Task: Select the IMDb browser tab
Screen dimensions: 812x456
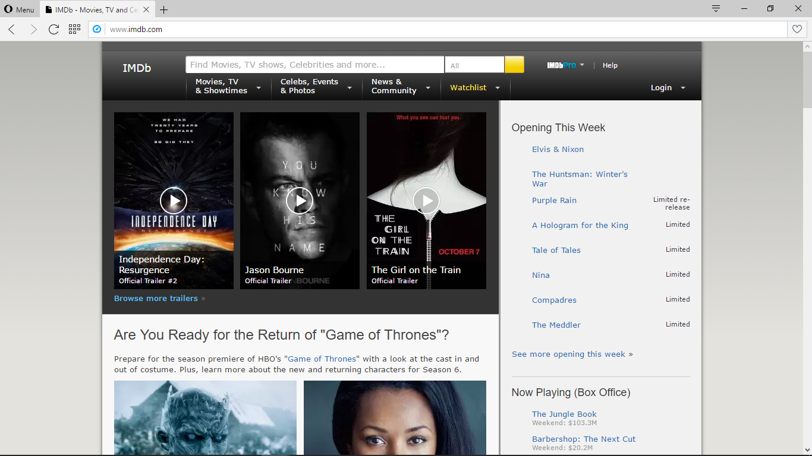Action: (96, 9)
